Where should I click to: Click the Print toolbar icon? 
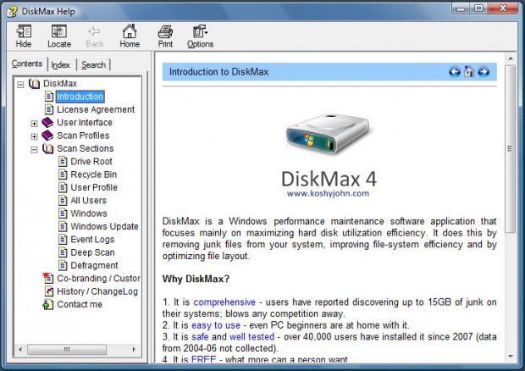(x=165, y=32)
